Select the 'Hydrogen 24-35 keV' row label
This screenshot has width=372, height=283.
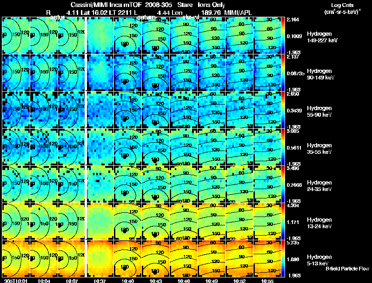tap(319, 186)
